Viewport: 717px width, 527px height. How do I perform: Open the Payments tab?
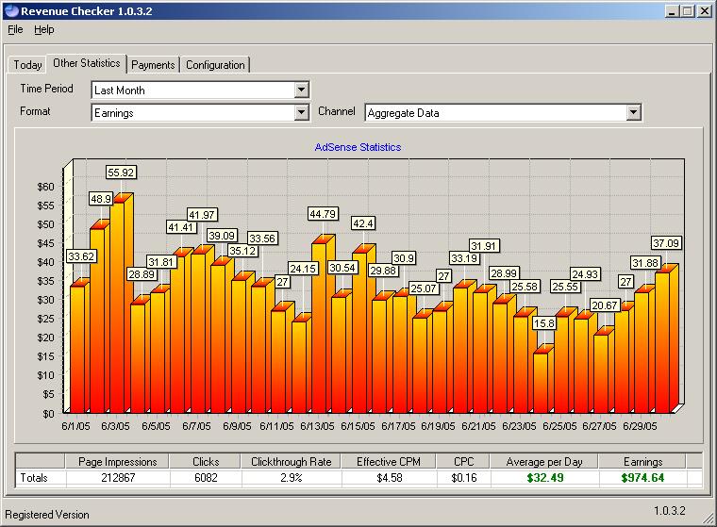[153, 65]
